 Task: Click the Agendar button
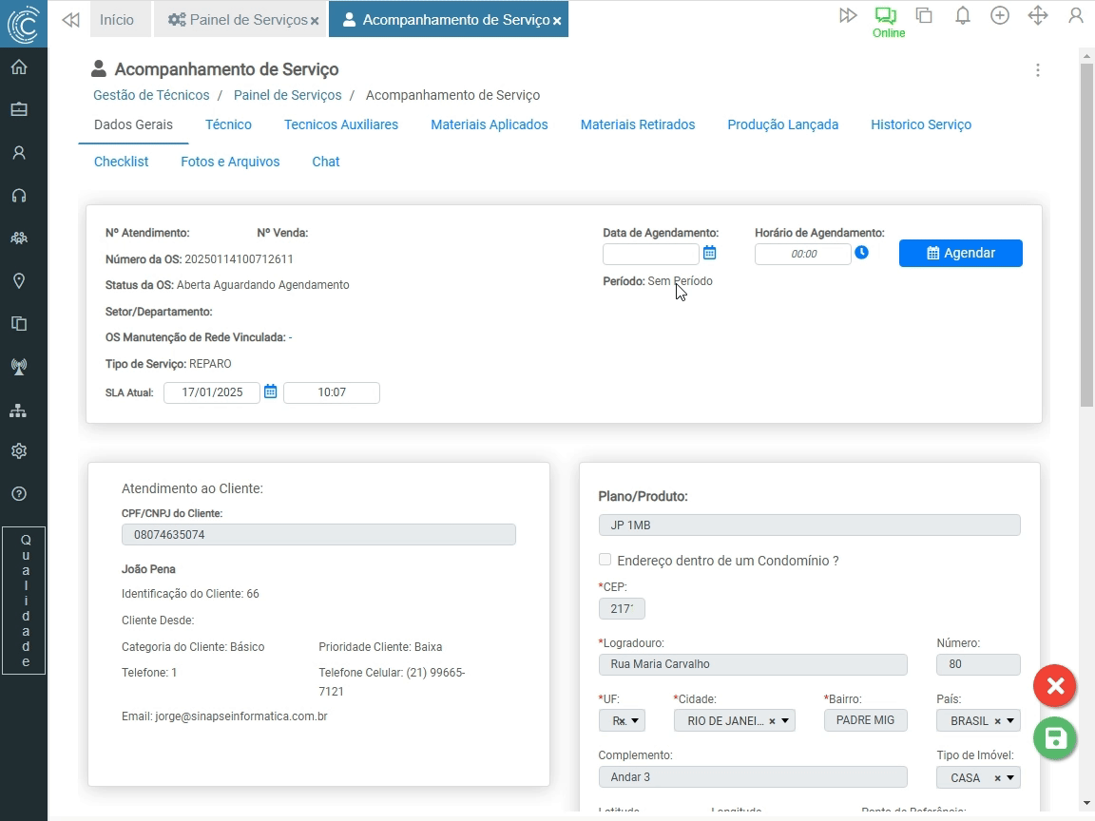960,253
